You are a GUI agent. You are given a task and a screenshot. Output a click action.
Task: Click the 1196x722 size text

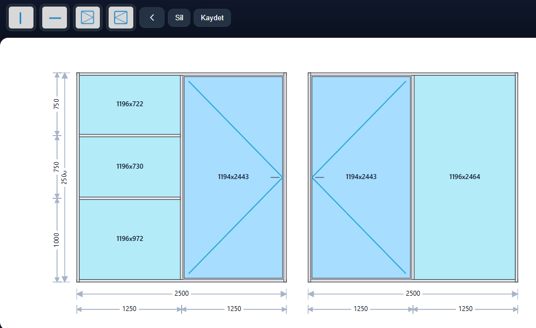pos(130,103)
